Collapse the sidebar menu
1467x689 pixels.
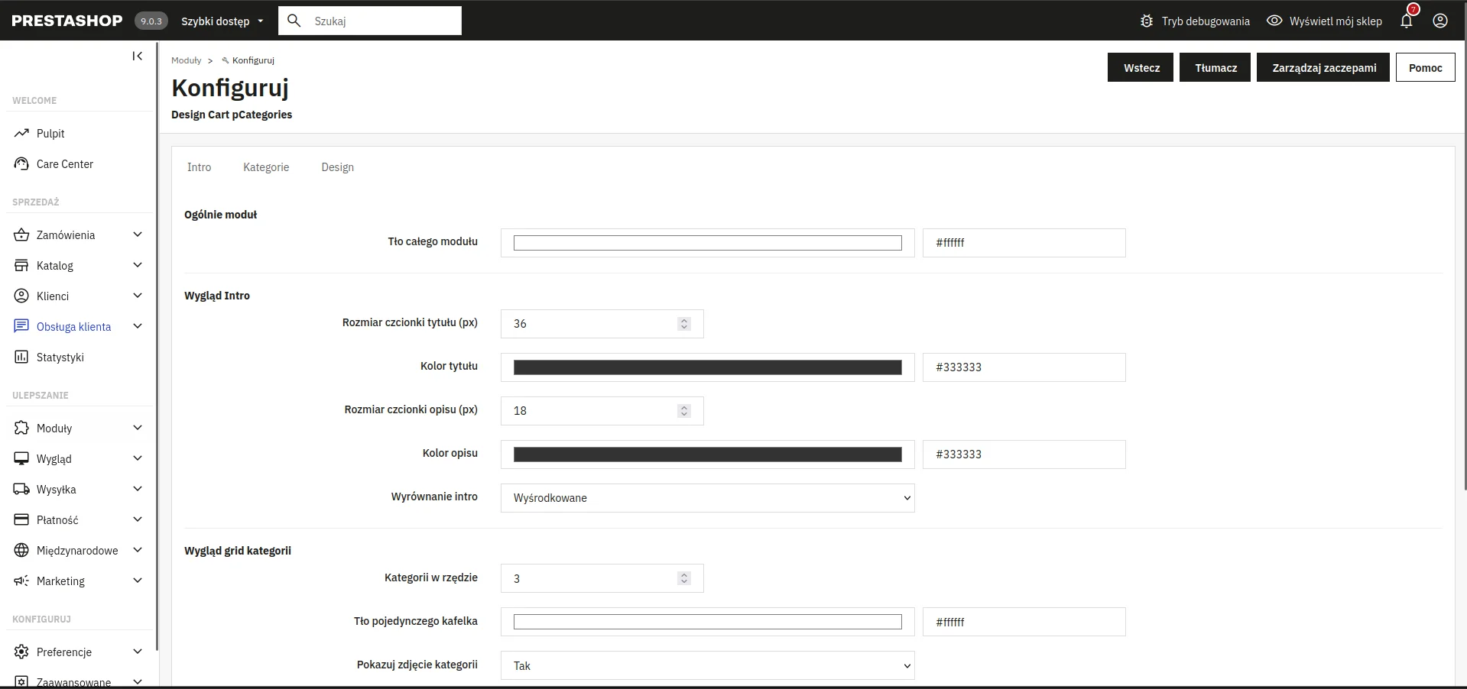coord(138,56)
